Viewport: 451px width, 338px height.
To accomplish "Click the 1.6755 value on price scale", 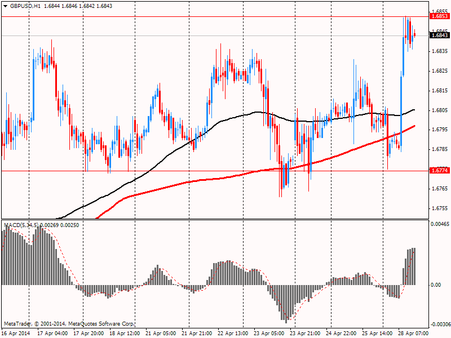I will tap(440, 208).
